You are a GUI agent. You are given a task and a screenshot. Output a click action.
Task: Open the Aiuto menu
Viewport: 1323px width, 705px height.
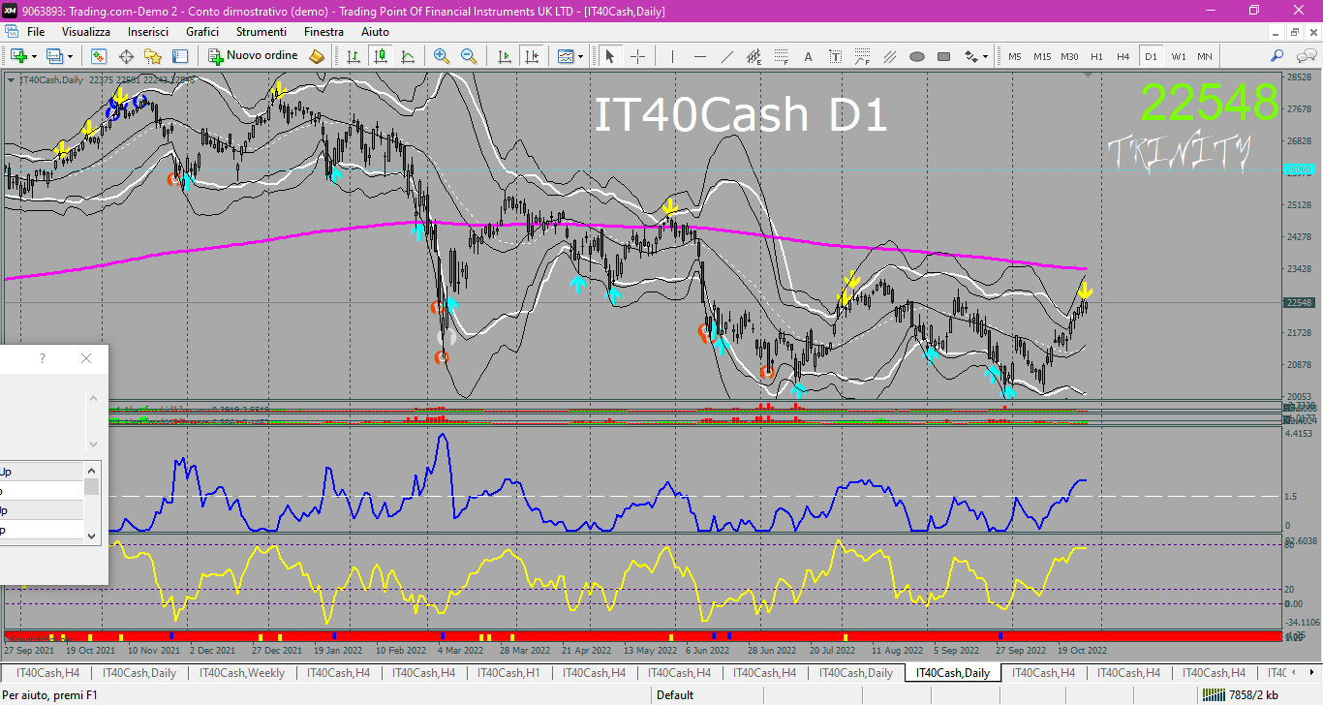[375, 32]
